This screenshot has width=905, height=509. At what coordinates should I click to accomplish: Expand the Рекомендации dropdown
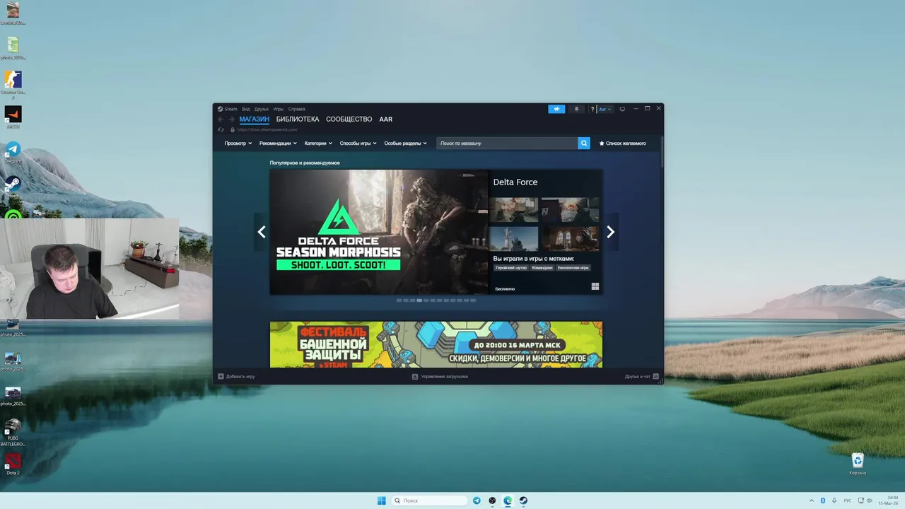(x=279, y=143)
